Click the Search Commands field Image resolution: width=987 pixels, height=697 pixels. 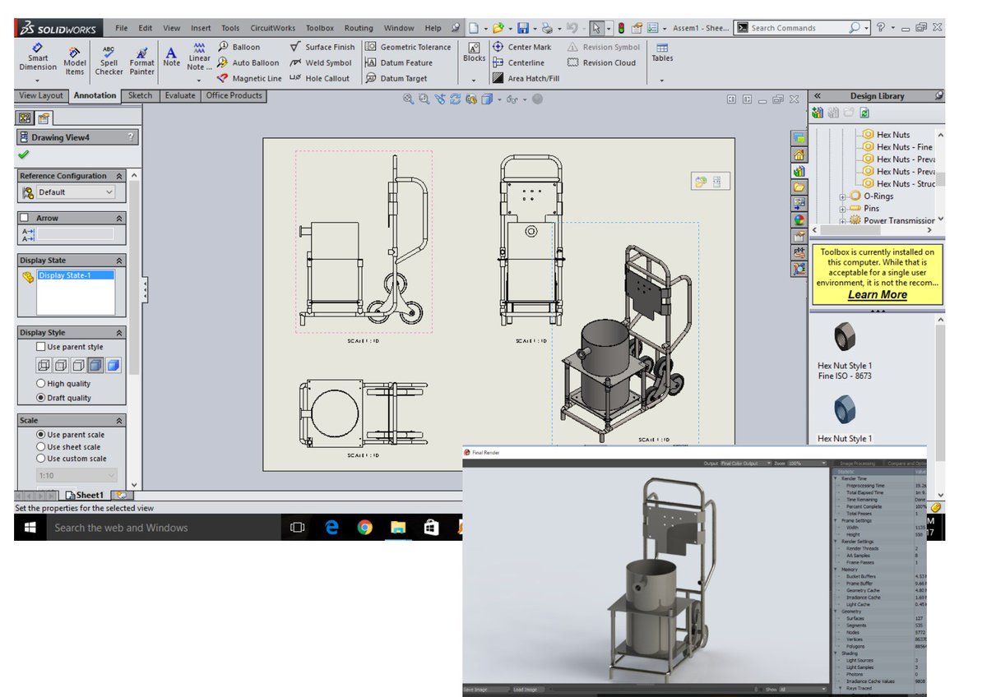tap(797, 28)
